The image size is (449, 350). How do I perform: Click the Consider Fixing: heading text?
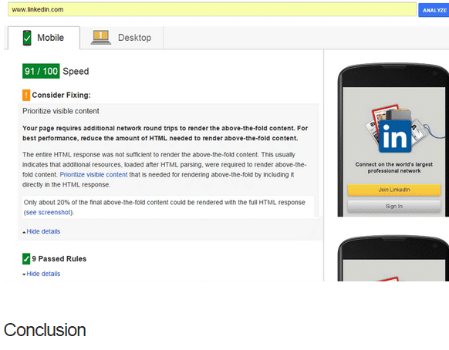point(61,95)
